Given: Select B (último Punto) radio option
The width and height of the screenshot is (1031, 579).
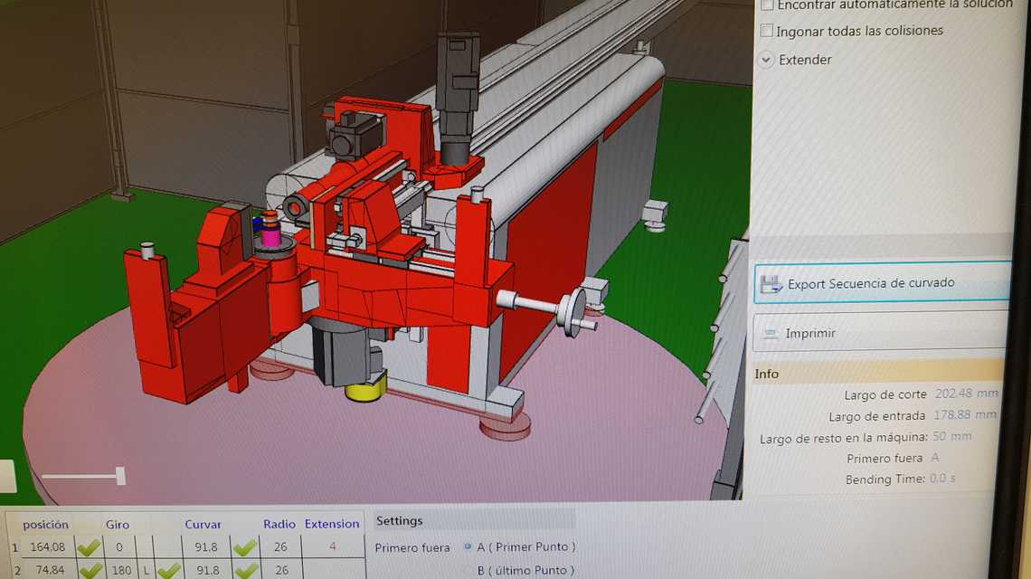Looking at the screenshot, I should [x=468, y=570].
